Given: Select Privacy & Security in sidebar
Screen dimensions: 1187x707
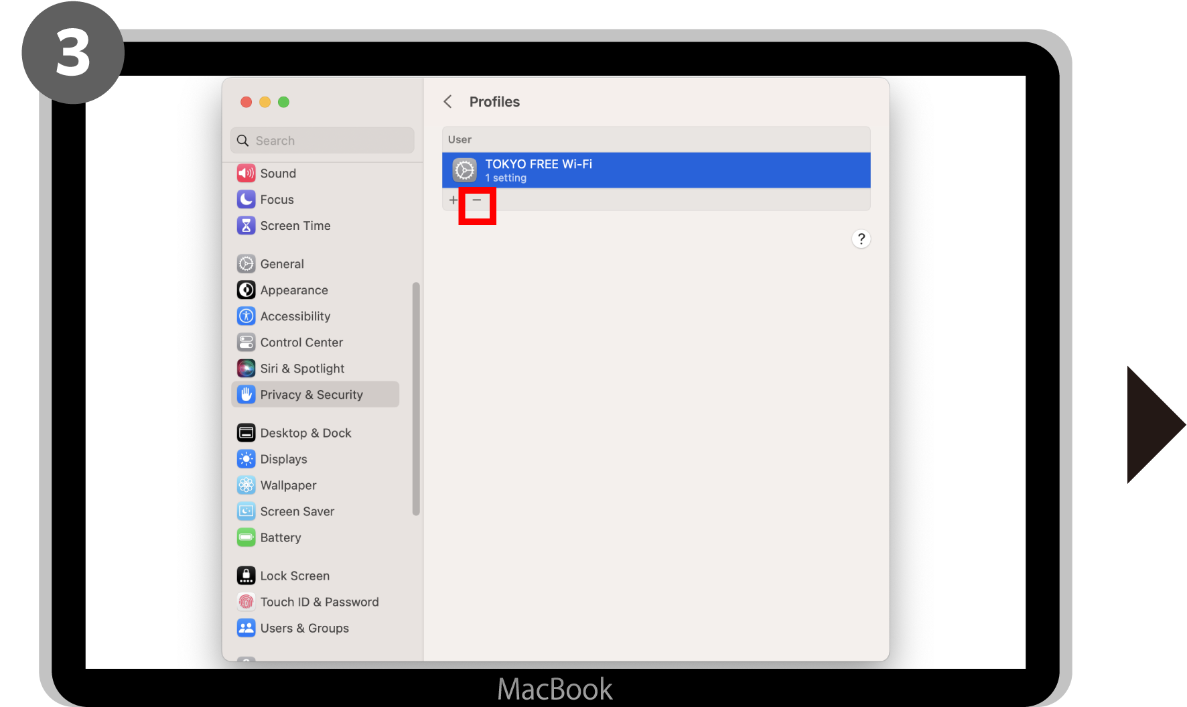Looking at the screenshot, I should pos(311,395).
